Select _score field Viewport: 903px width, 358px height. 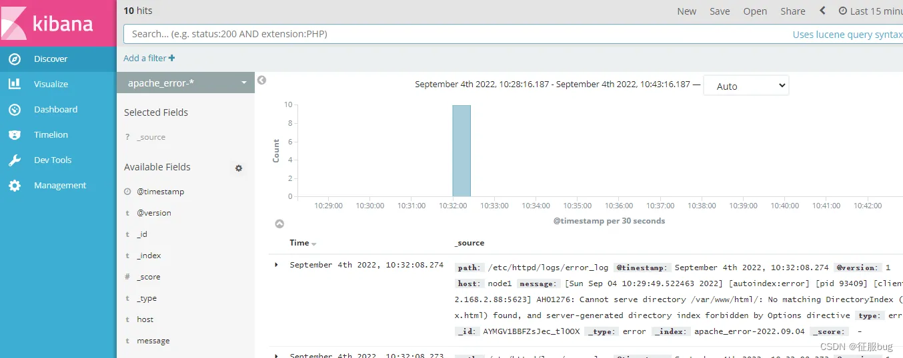click(149, 277)
